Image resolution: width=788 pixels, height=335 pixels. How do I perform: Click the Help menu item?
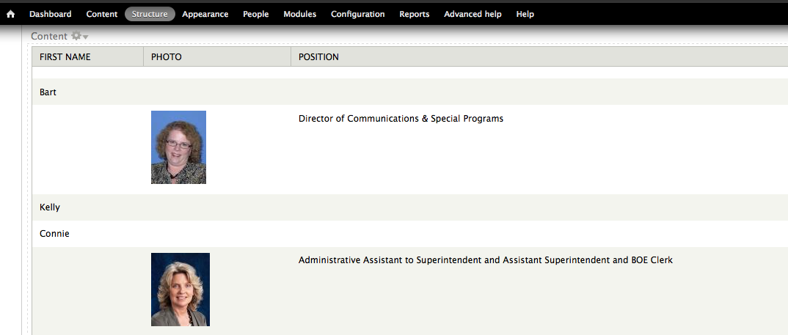coord(525,14)
